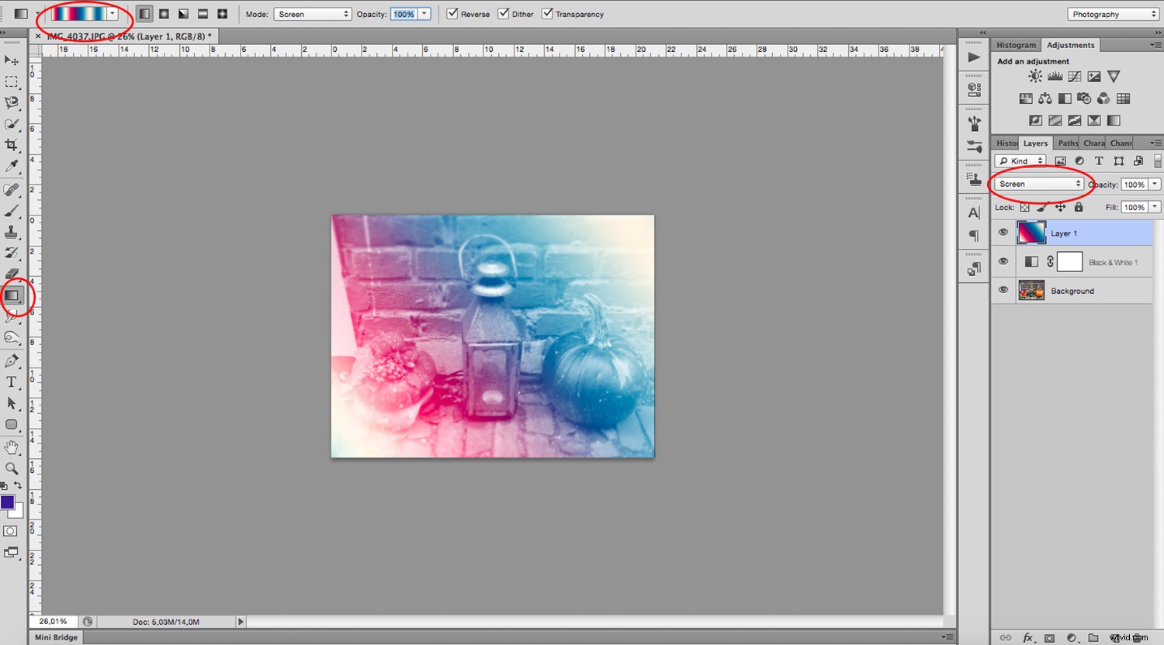Select the Crop tool
Screen dimensions: 1164x645
[12, 145]
